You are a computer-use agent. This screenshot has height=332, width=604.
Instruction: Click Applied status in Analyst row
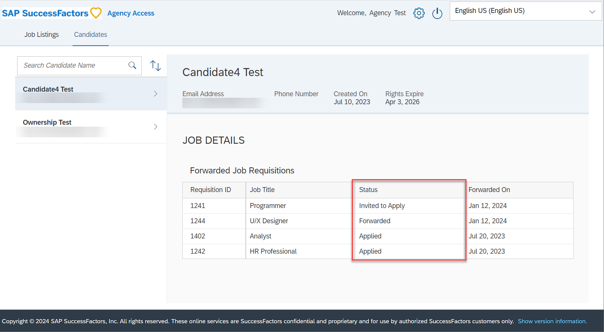pyautogui.click(x=370, y=236)
